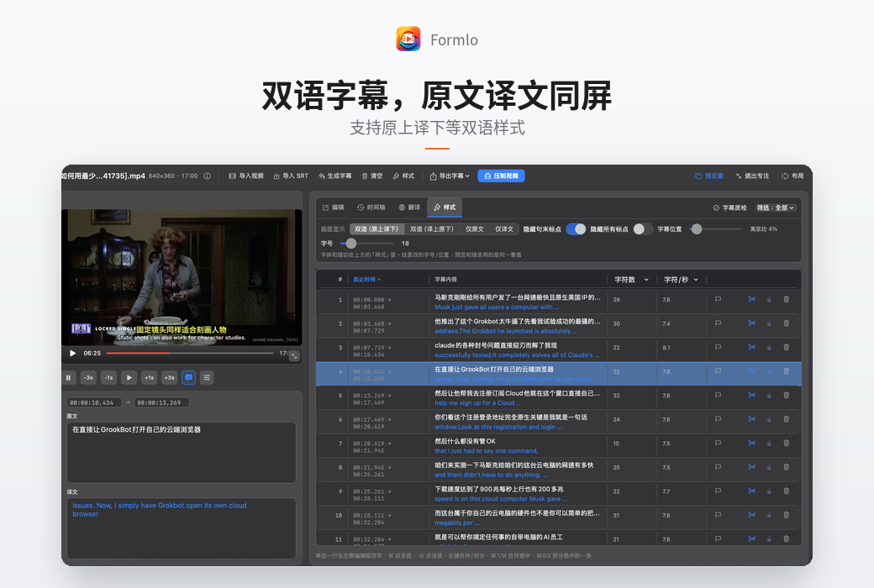Open the 导出字幕 dropdown
The width and height of the screenshot is (874, 588).
pos(450,176)
